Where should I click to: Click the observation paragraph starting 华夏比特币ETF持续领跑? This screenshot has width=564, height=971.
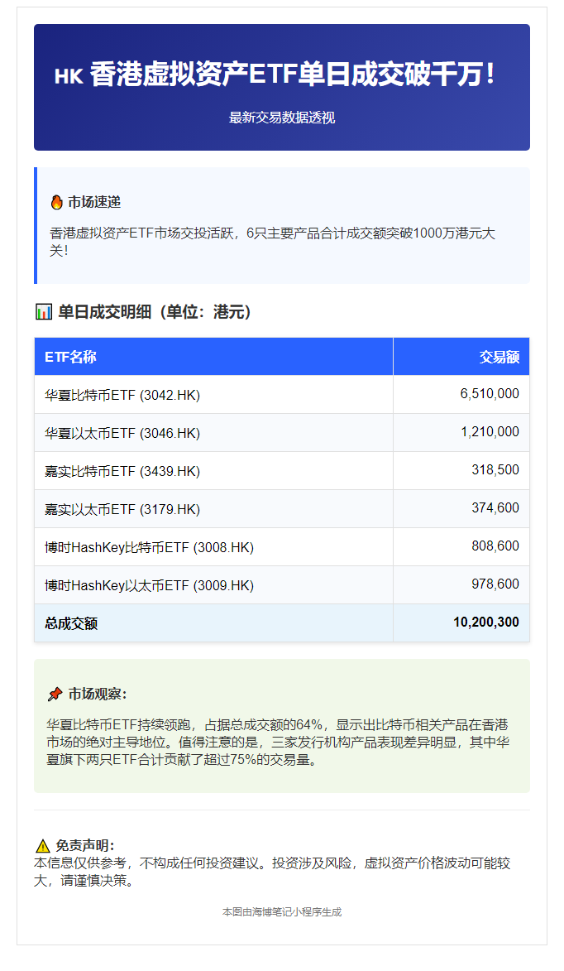point(278,743)
